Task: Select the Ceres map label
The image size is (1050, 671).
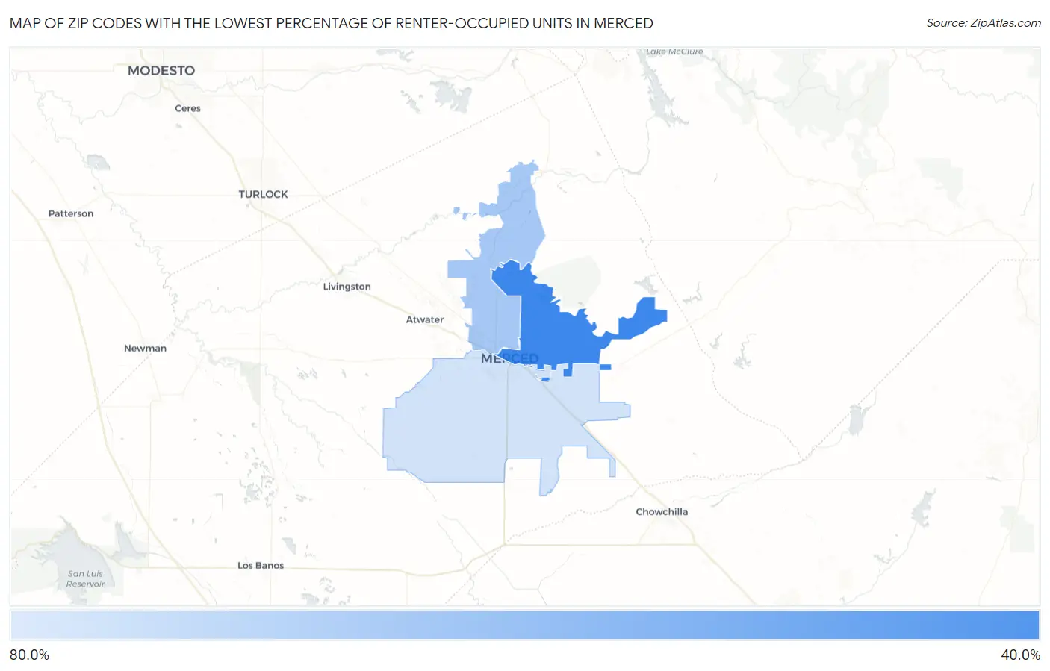Action: click(187, 108)
